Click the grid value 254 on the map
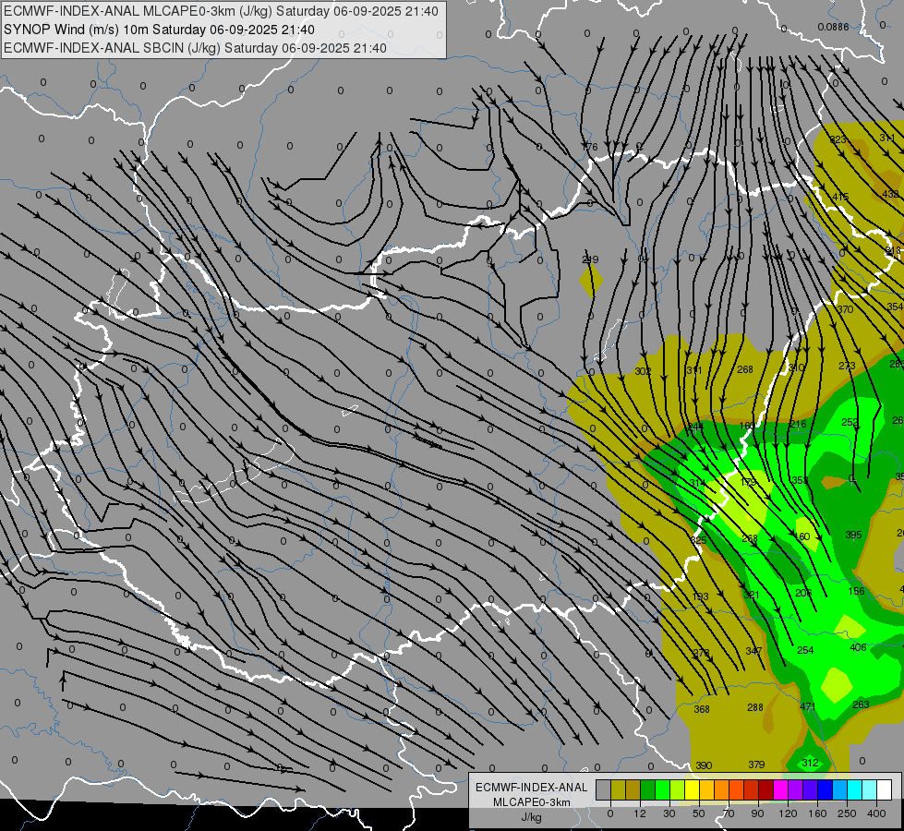This screenshot has height=831, width=904. pyautogui.click(x=805, y=650)
